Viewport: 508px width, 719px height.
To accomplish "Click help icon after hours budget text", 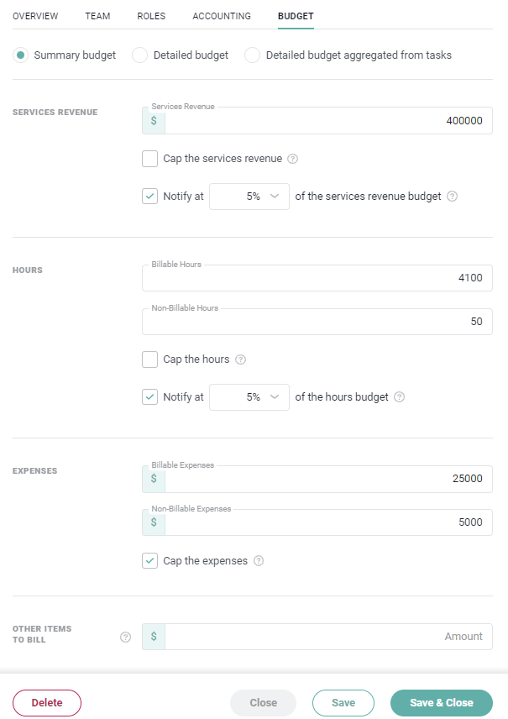I will coord(400,397).
